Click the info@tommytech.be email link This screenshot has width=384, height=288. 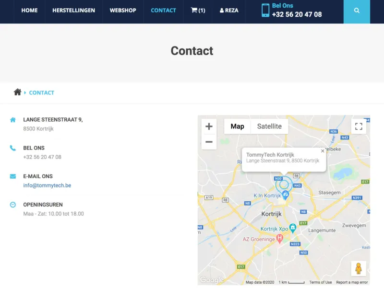[47, 185]
